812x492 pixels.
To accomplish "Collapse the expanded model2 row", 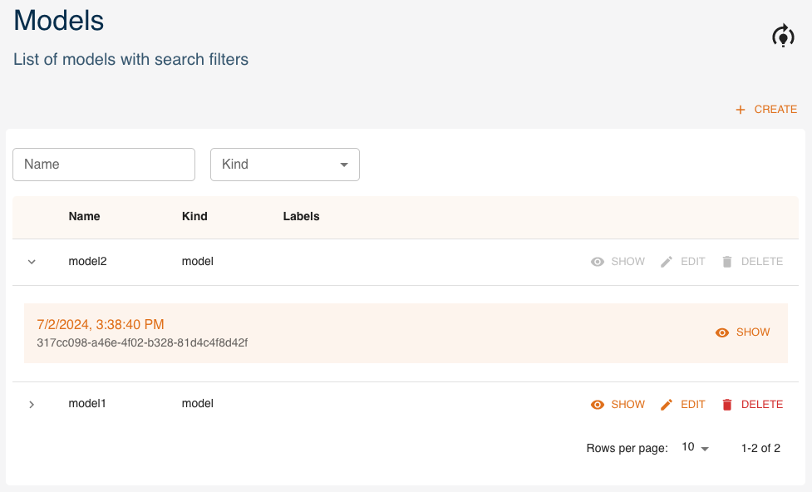I will (32, 262).
